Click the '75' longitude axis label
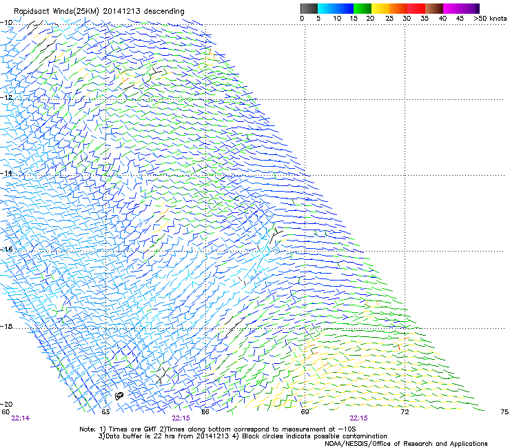The image size is (510, 448). click(x=504, y=411)
